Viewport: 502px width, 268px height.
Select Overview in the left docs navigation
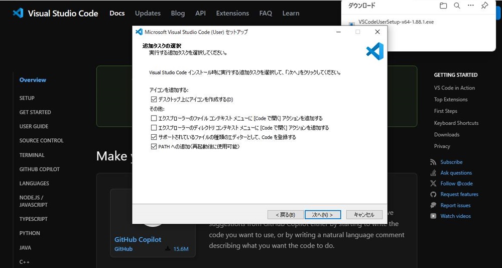click(x=33, y=80)
